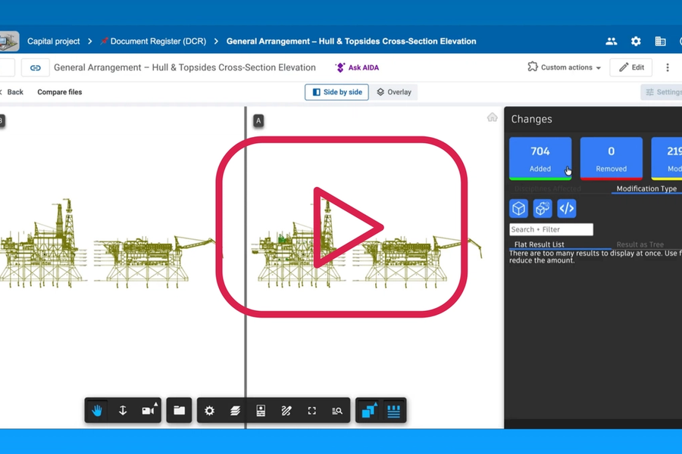
Task: Switch to Side by side view
Action: pyautogui.click(x=336, y=92)
